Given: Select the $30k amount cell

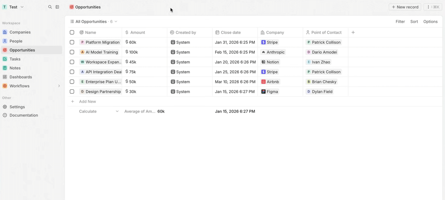Looking at the screenshot, I should [x=145, y=92].
